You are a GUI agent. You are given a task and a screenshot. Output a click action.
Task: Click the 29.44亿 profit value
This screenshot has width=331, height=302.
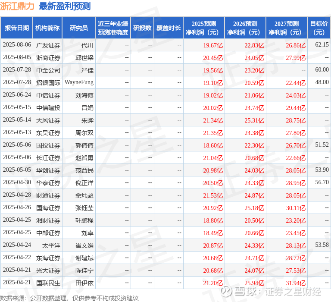296,107
